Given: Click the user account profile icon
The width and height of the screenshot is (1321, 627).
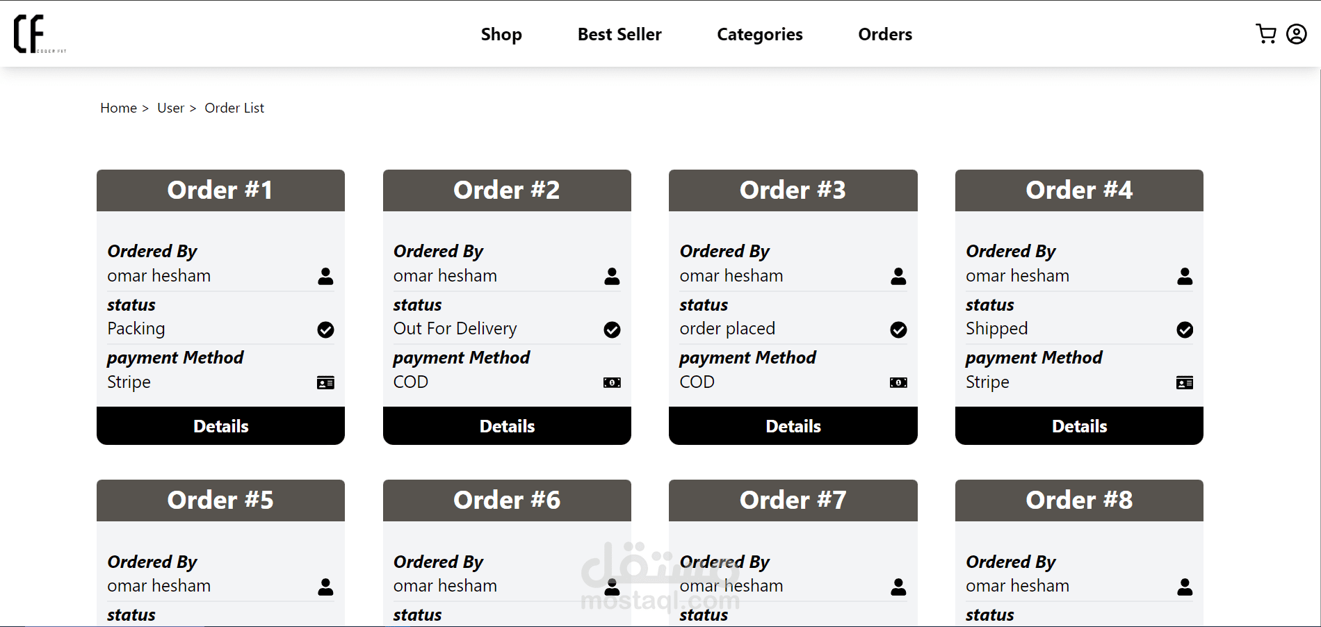Looking at the screenshot, I should tap(1296, 34).
